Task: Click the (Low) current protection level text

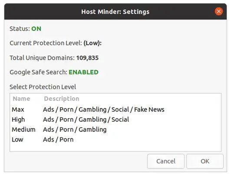Action: point(92,43)
